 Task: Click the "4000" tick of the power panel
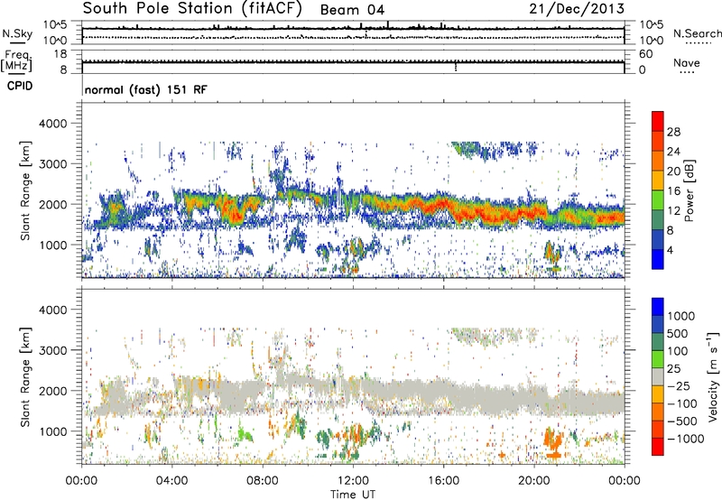coord(52,124)
